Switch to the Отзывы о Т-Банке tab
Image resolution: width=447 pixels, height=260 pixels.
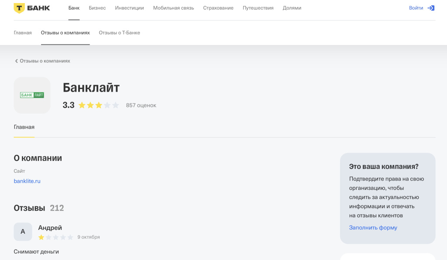coord(119,33)
